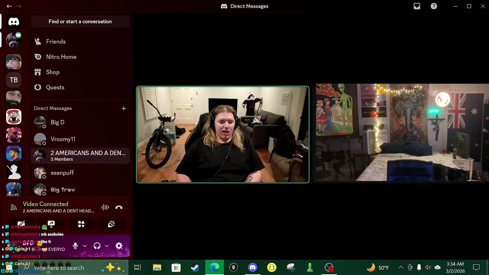Click the Video Connected status text
Screen dimensions: 489x275
tap(45, 204)
